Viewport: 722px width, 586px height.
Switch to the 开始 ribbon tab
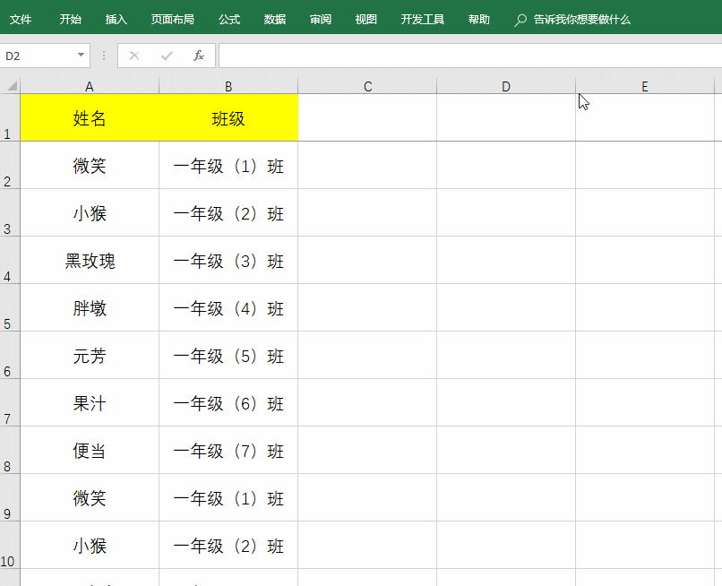tap(71, 20)
